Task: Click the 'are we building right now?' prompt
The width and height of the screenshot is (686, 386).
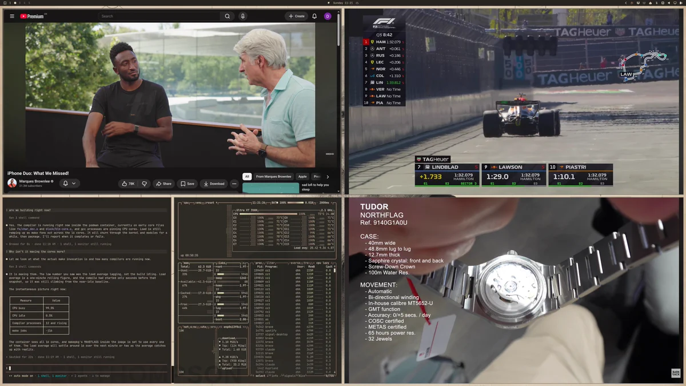Action: [x=30, y=210]
